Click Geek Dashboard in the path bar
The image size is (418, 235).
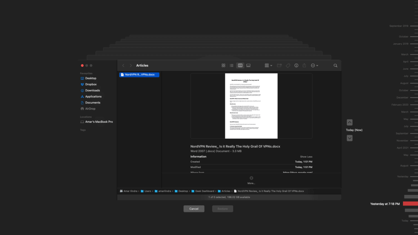(202, 191)
